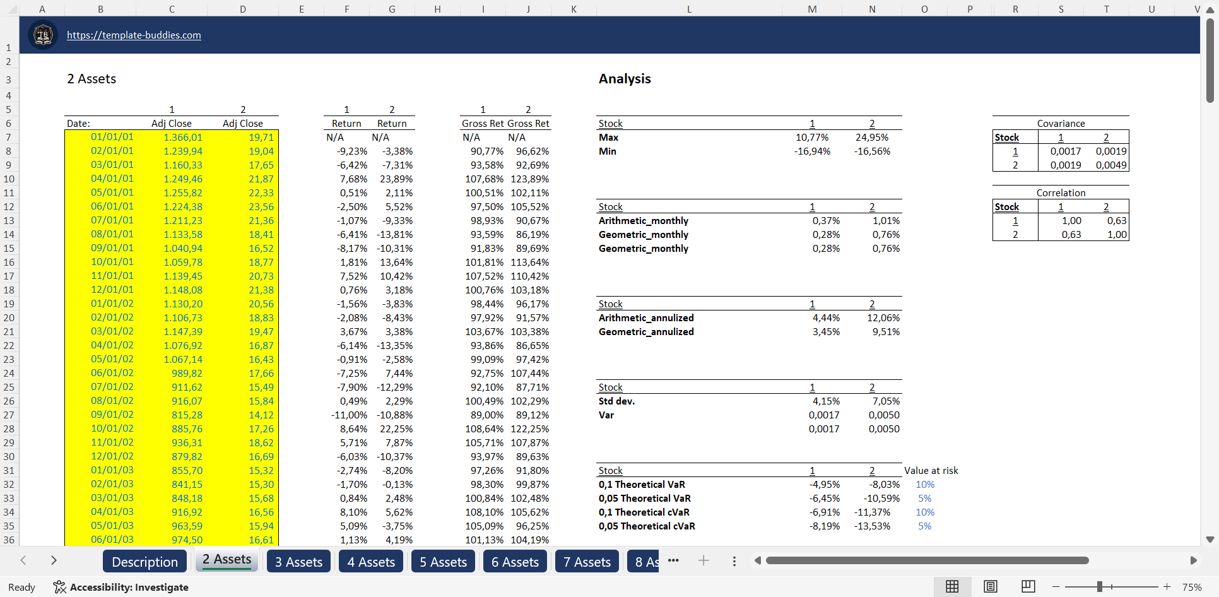This screenshot has width=1219, height=597.
Task: Add a new sheet with plus icon
Action: 704,560
